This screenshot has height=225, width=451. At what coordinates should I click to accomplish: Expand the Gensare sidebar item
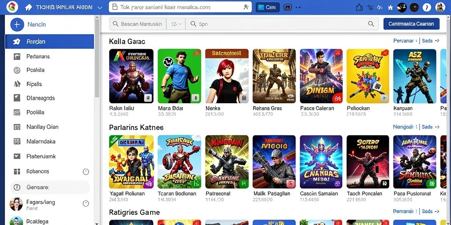click(x=50, y=187)
